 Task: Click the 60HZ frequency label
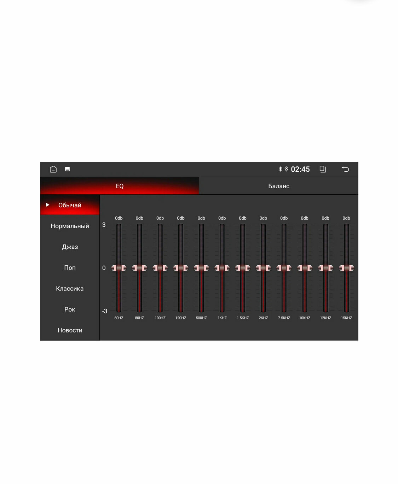click(119, 318)
